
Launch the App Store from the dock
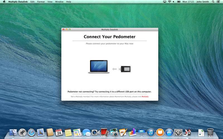(169, 133)
